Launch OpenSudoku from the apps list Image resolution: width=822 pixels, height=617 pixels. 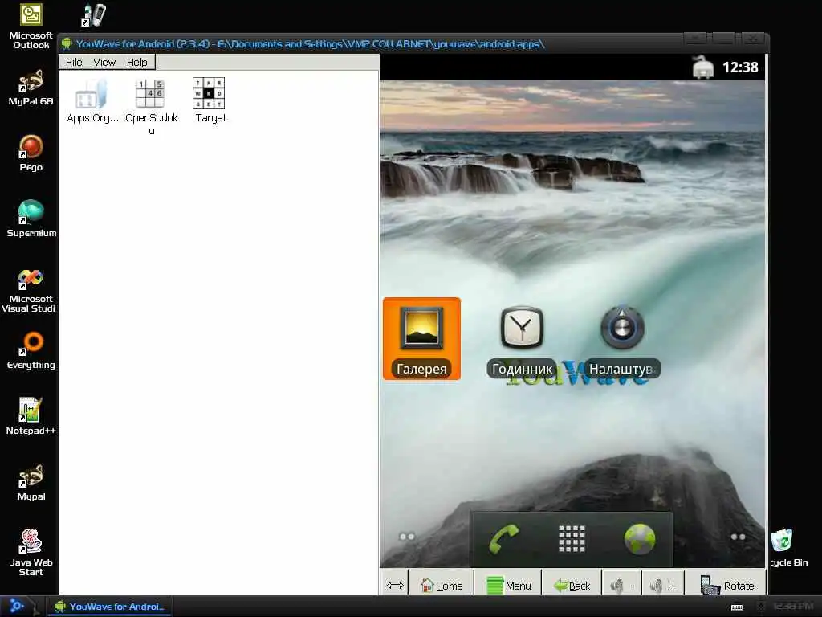pyautogui.click(x=151, y=107)
